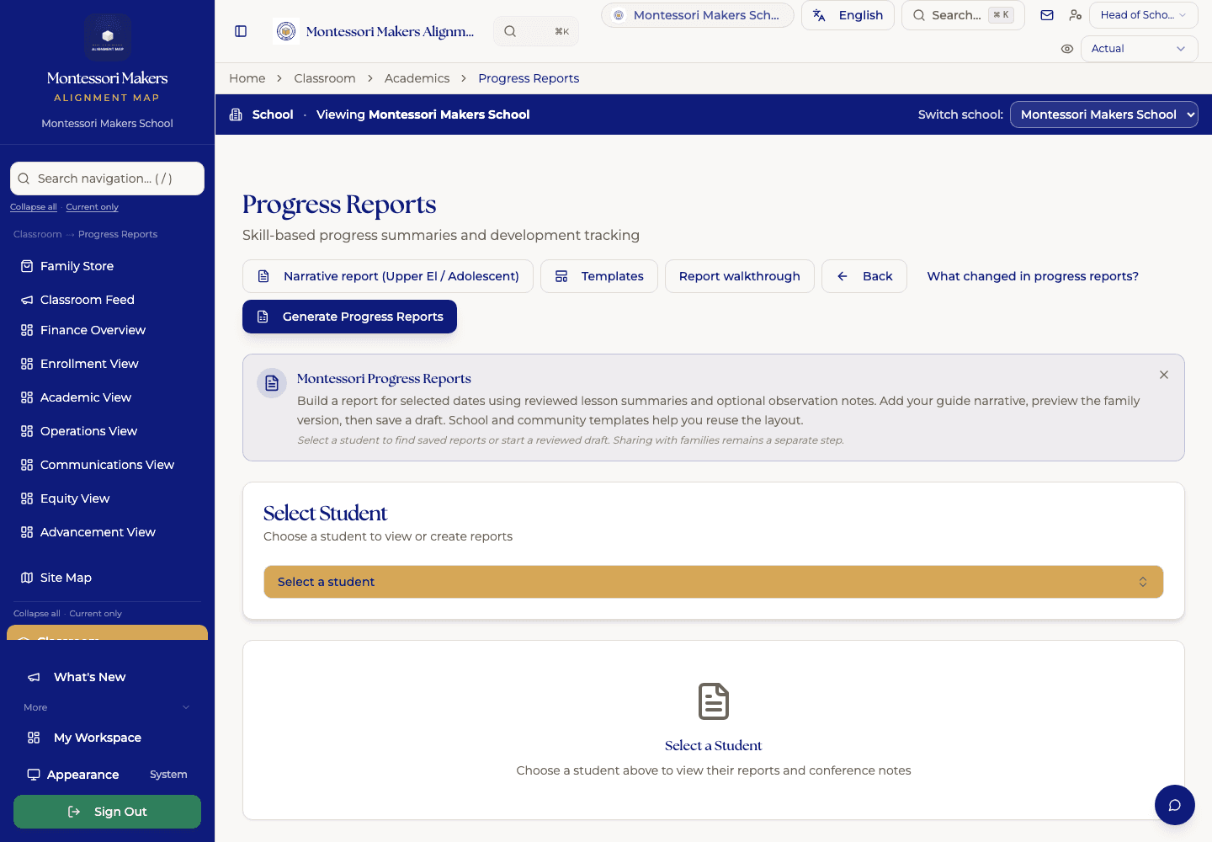
Task: Click the Sign Out button
Action: [107, 812]
